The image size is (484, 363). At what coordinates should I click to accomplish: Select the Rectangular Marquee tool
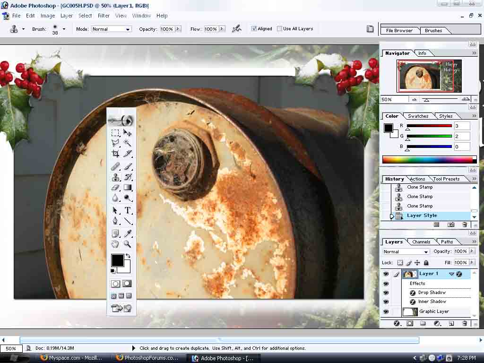click(115, 133)
